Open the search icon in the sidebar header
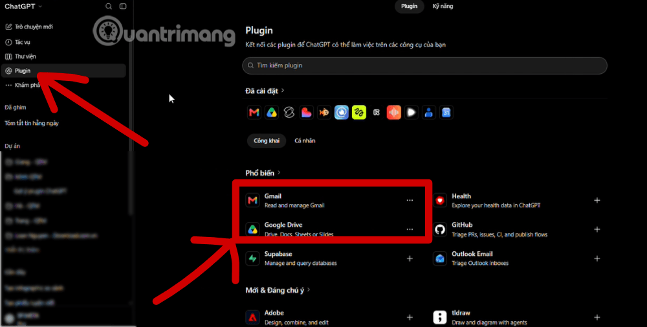Viewport: 647px width, 327px height. click(x=109, y=6)
